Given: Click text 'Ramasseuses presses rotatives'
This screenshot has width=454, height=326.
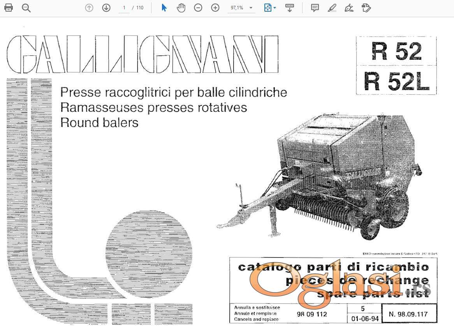Looking at the screenshot, I should coord(154,107).
